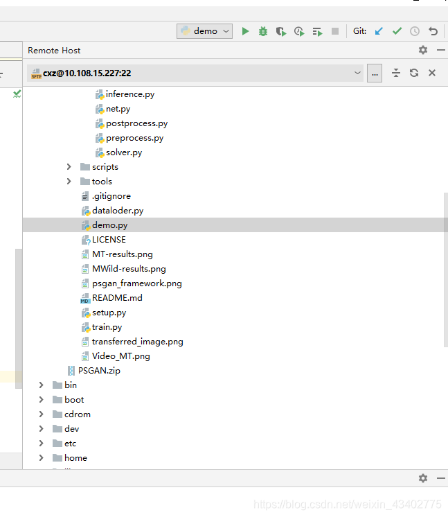Viewport: 448px width, 517px height.
Task: Debug the demo configuration
Action: tap(263, 31)
